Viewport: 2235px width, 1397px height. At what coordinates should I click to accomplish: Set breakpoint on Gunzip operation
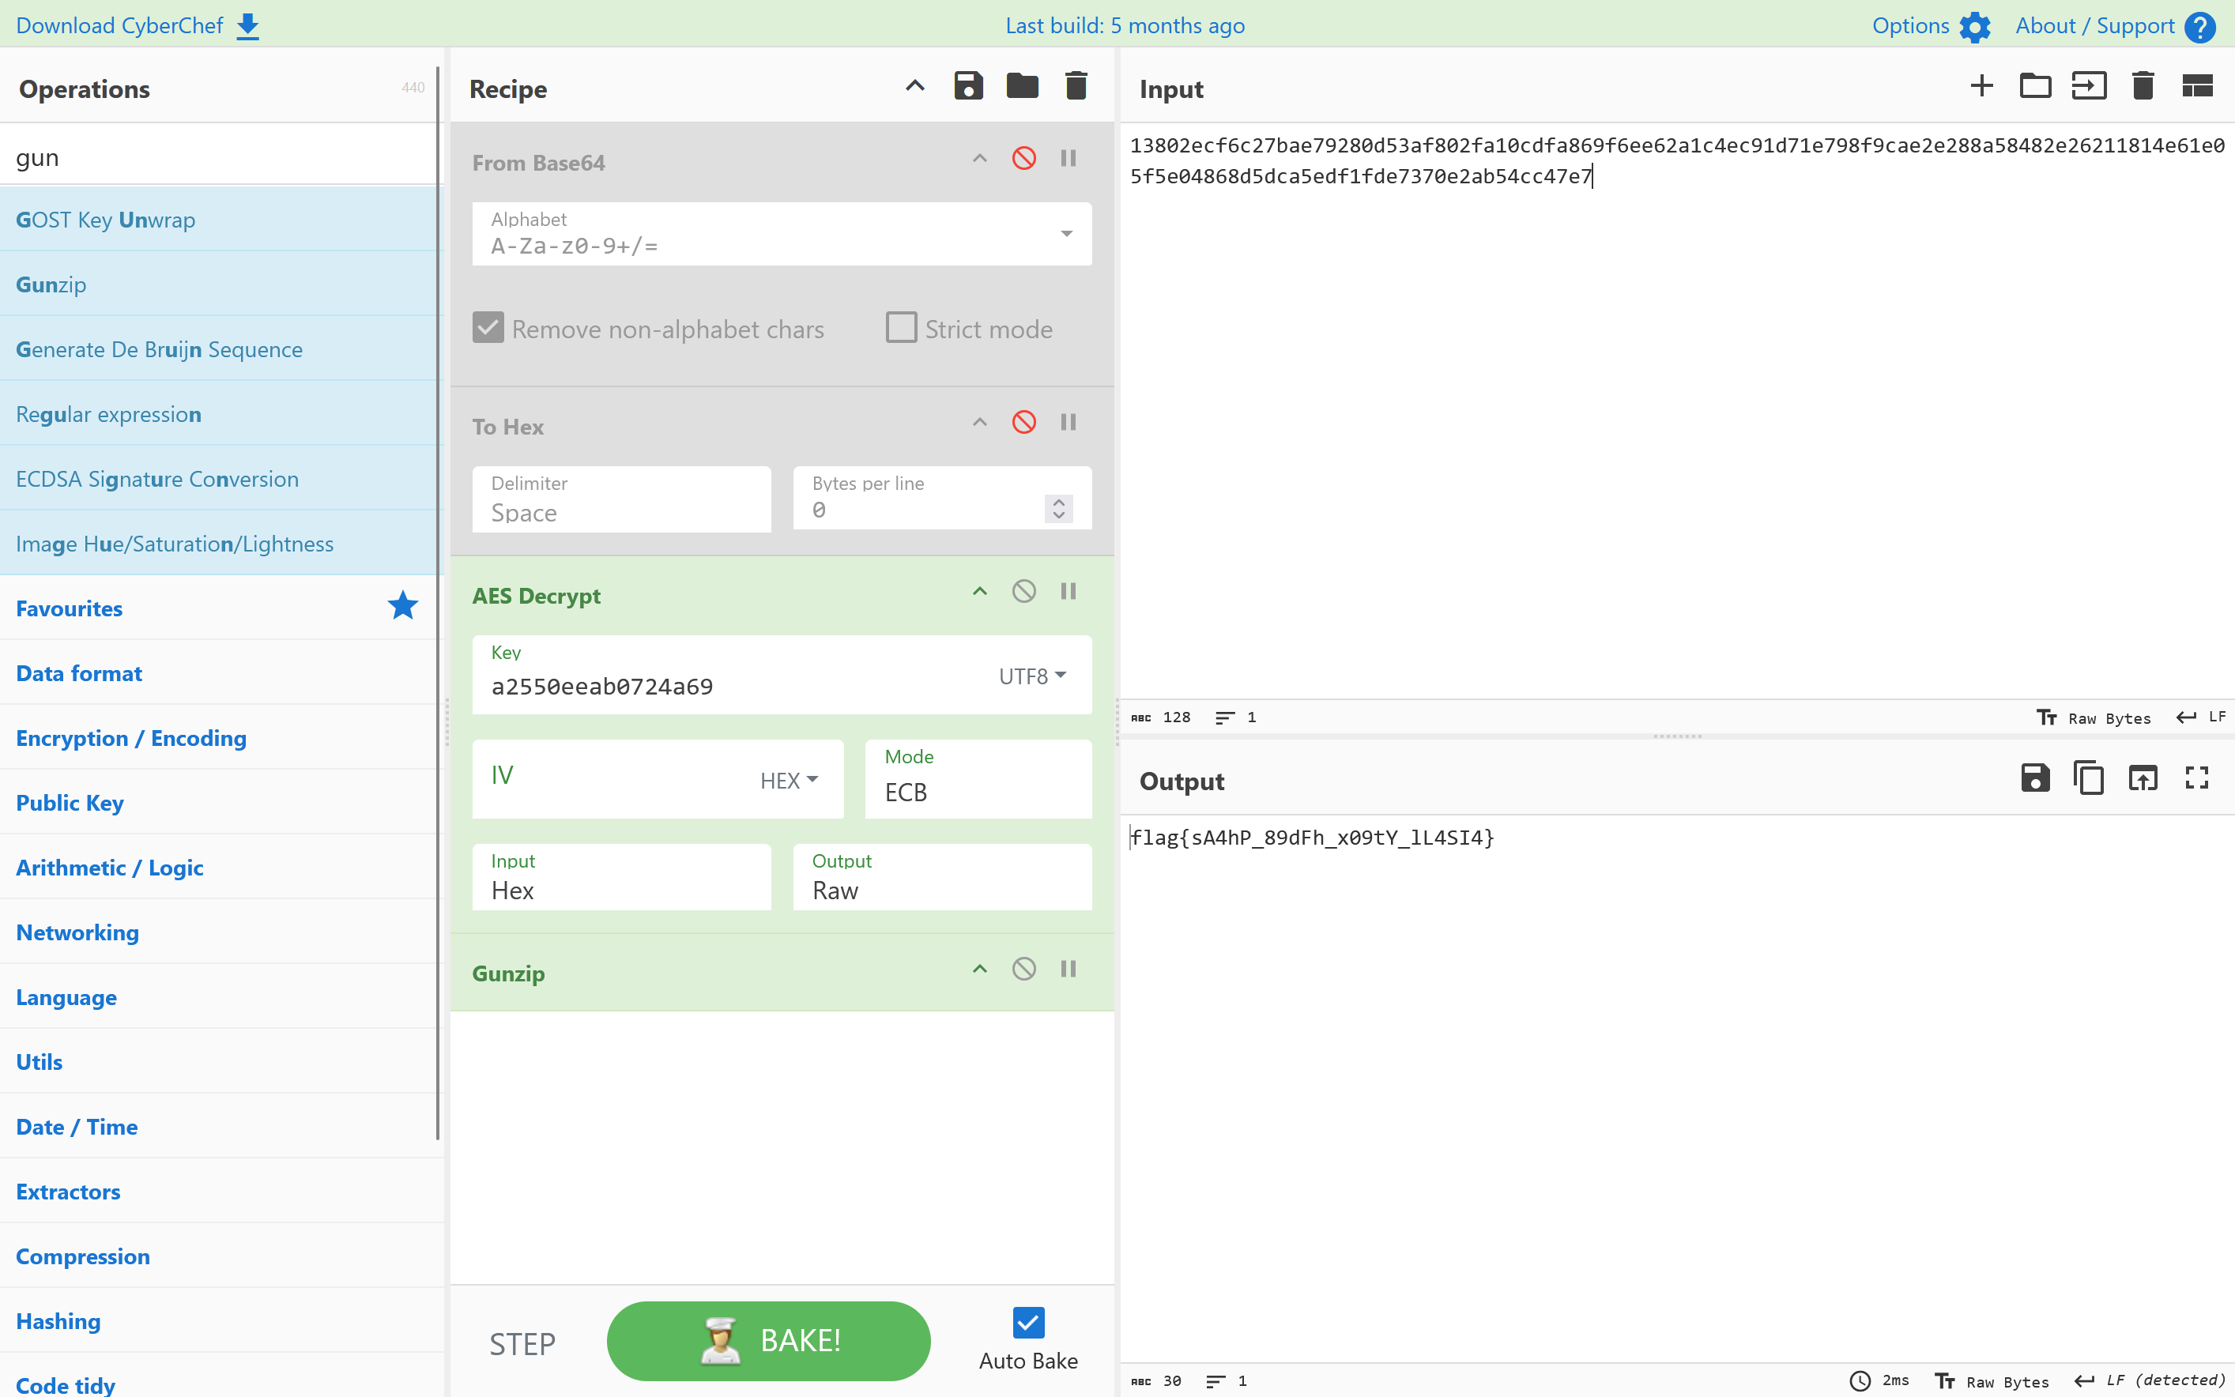coord(1068,970)
